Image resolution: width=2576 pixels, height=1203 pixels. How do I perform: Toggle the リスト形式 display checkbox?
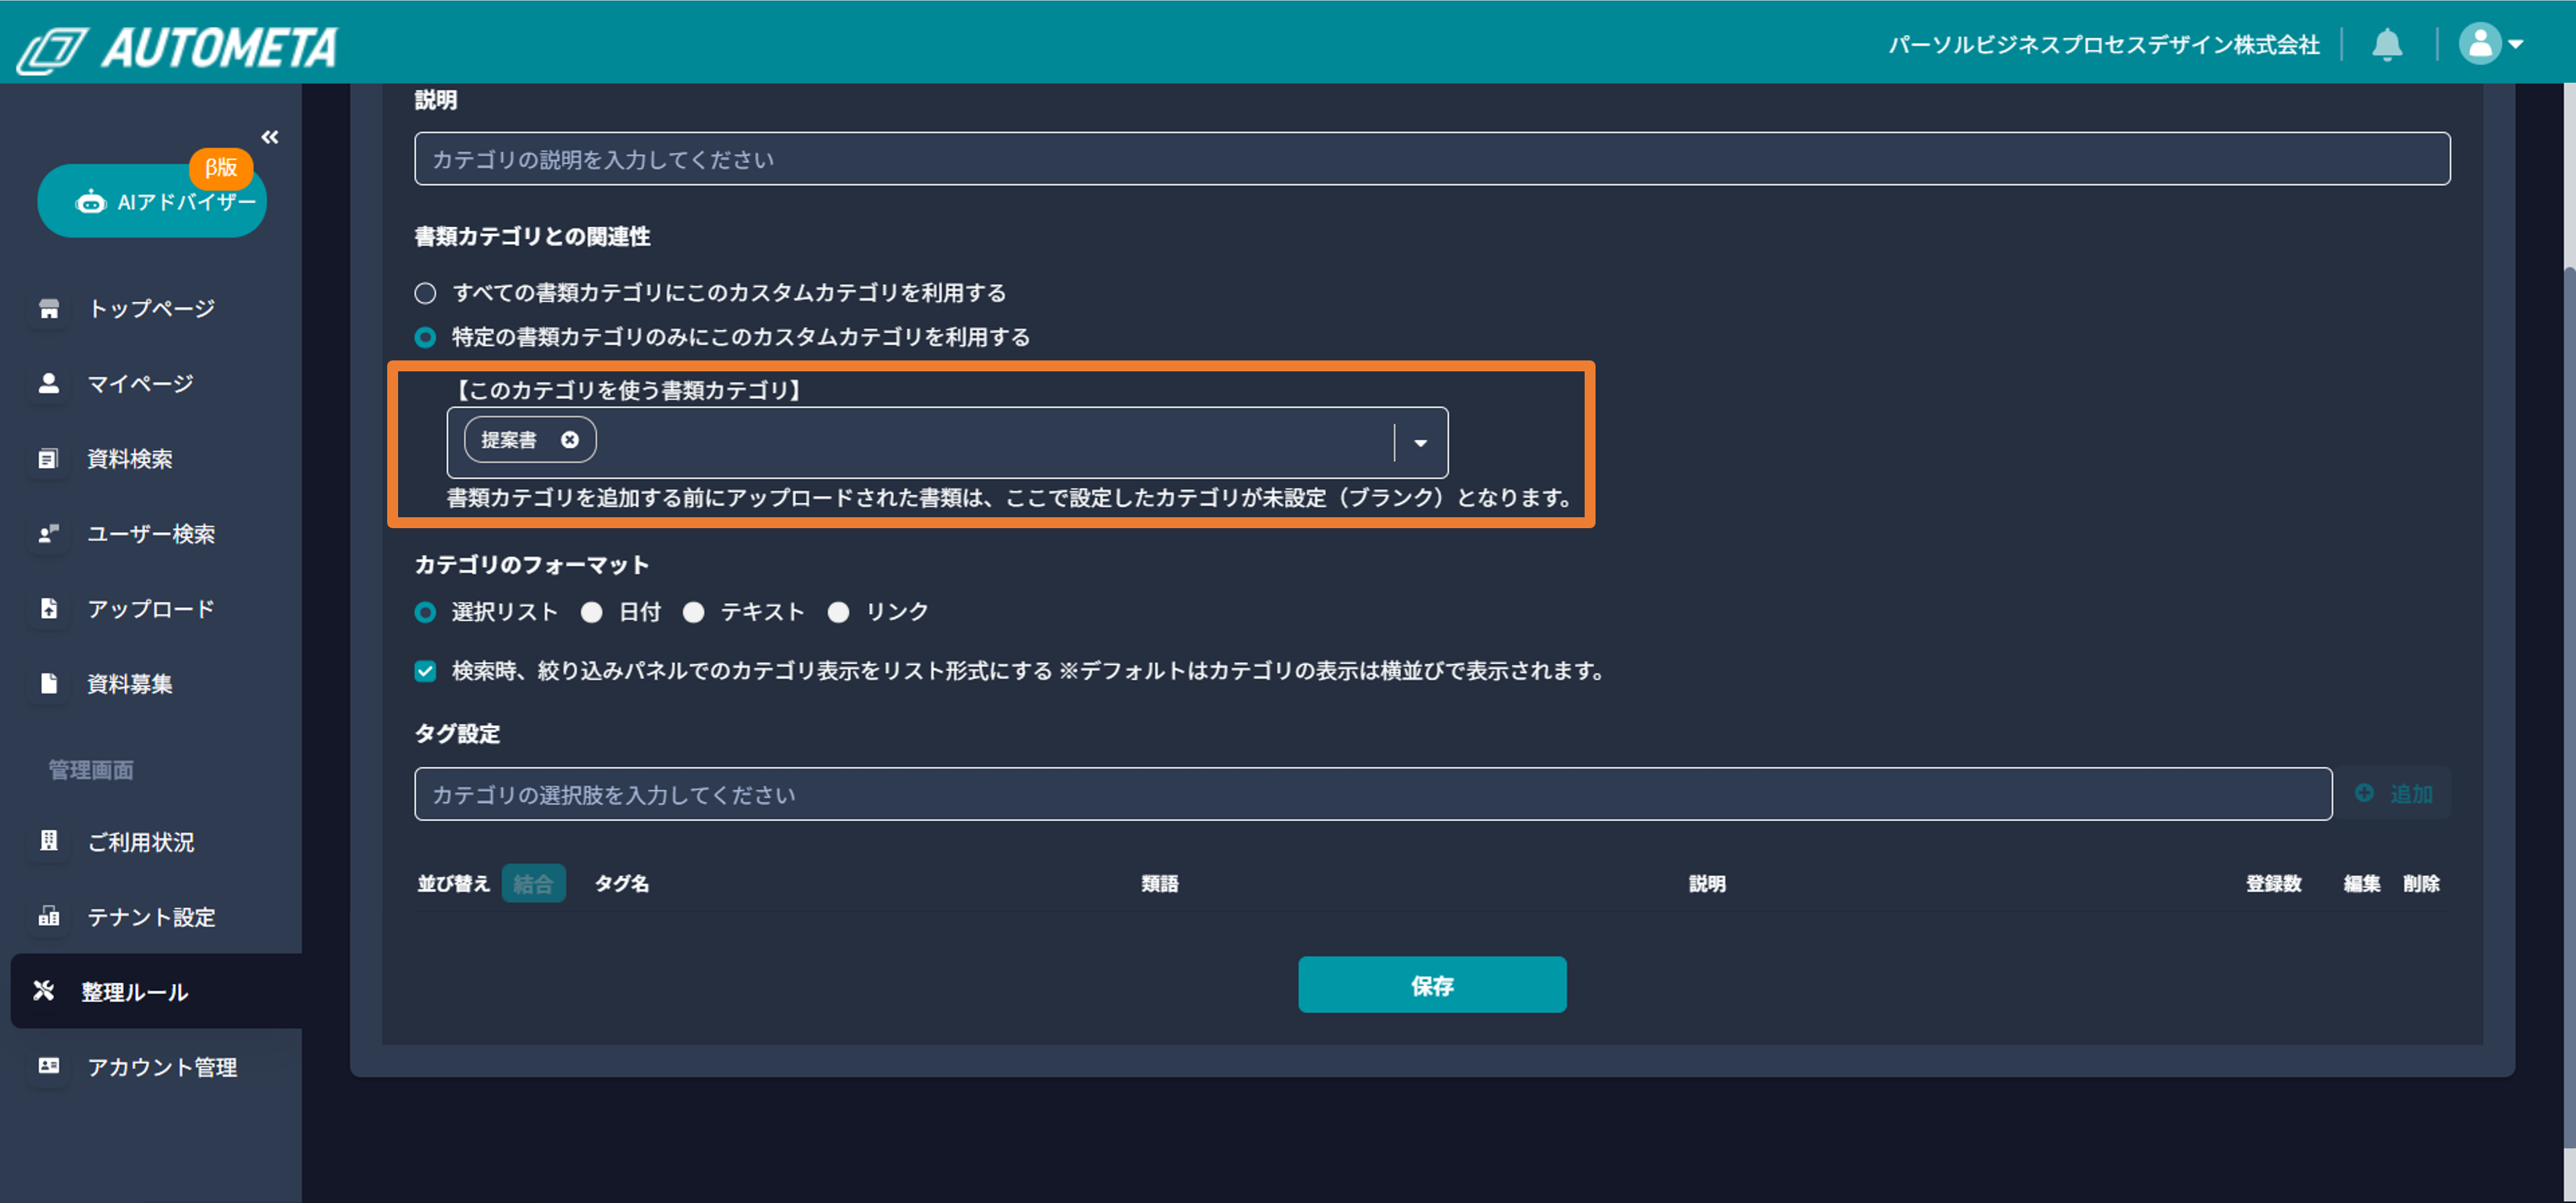(x=426, y=672)
